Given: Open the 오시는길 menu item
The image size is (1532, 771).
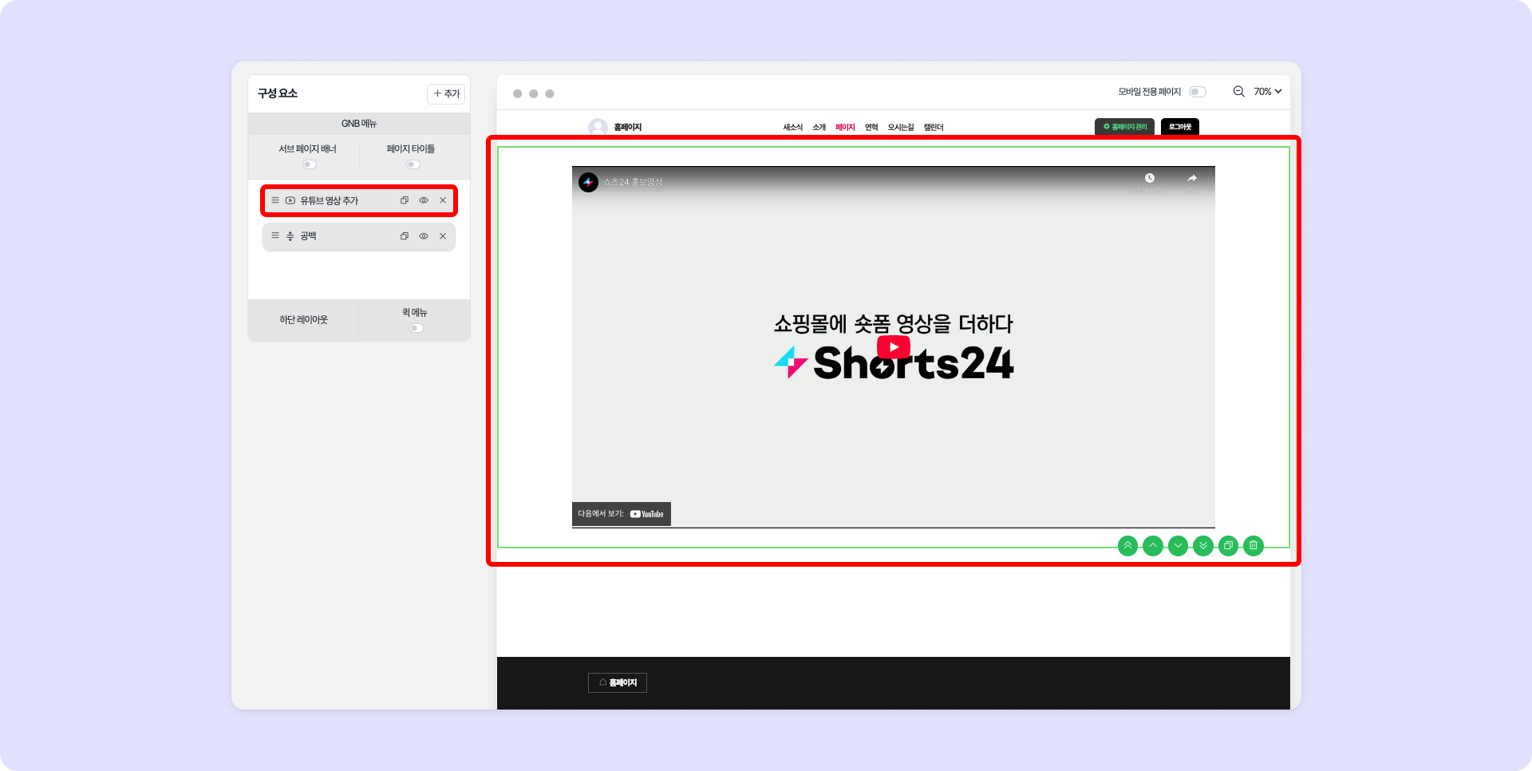Looking at the screenshot, I should 901,128.
